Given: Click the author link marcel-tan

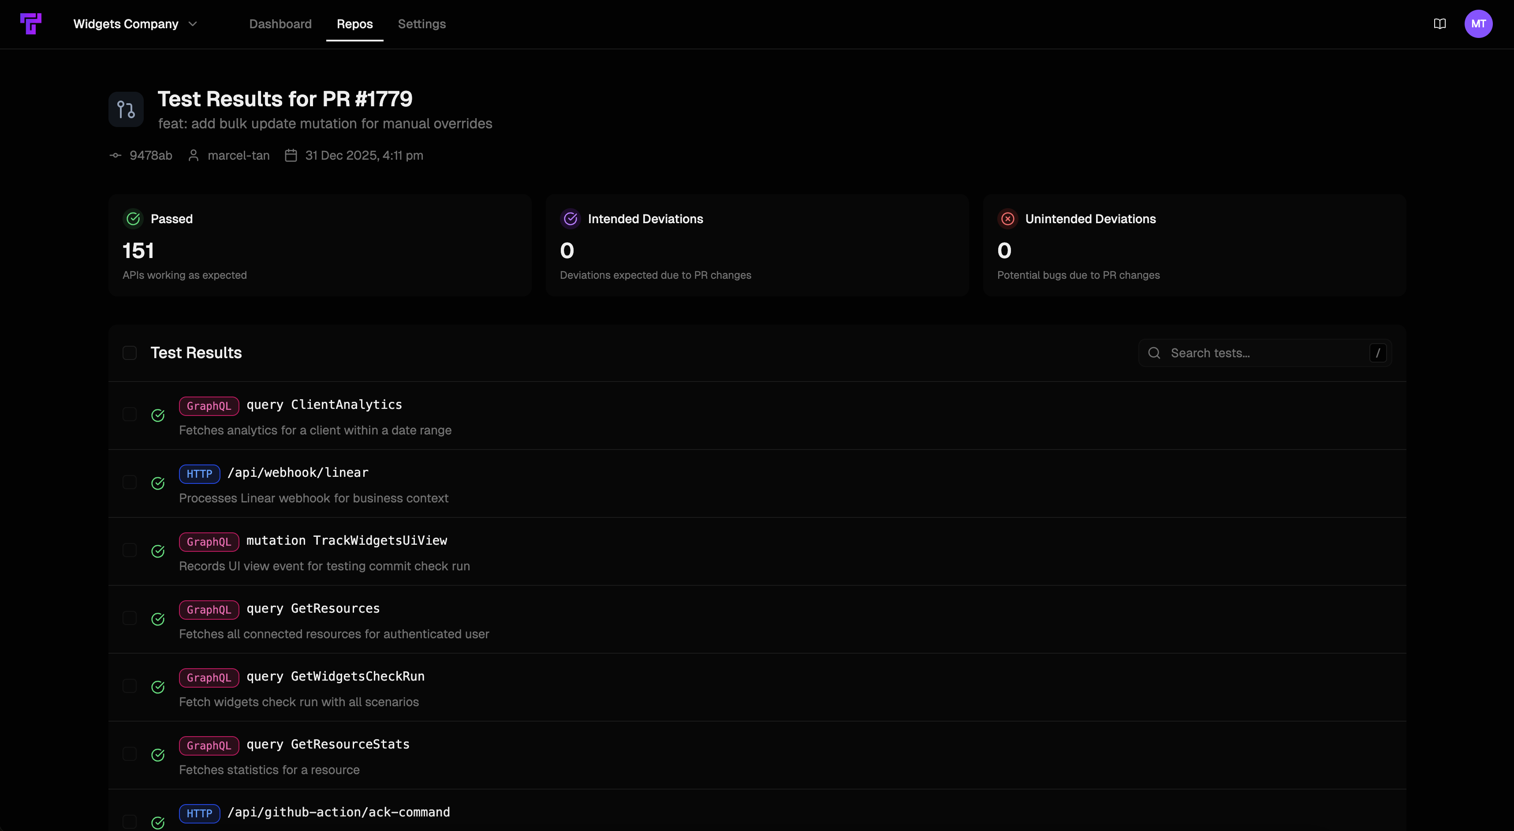Looking at the screenshot, I should click(x=239, y=155).
